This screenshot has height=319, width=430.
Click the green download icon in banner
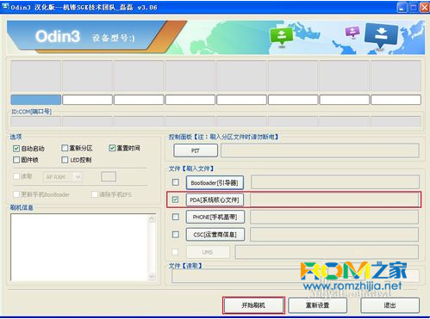pos(282,36)
